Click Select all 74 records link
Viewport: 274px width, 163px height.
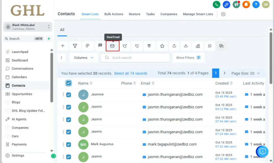[x=131, y=73]
